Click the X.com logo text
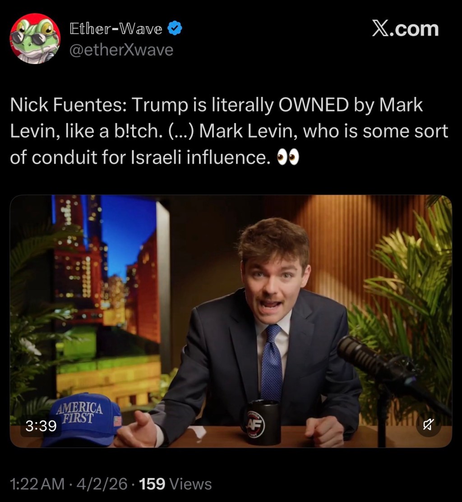The image size is (462, 502). pyautogui.click(x=405, y=29)
